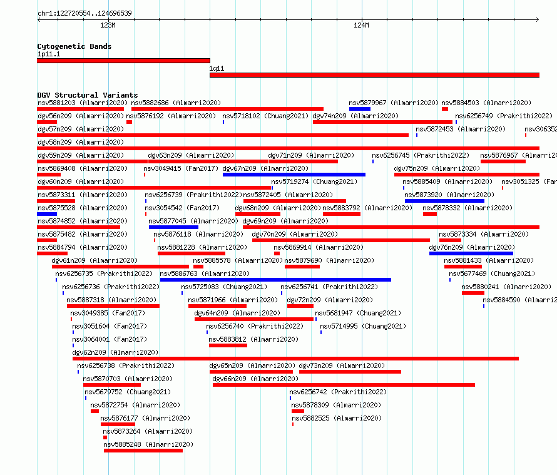Open dgv75n209 (Almarri2020) variant
Image resolution: width=557 pixels, height=475 pixels.
(467, 175)
